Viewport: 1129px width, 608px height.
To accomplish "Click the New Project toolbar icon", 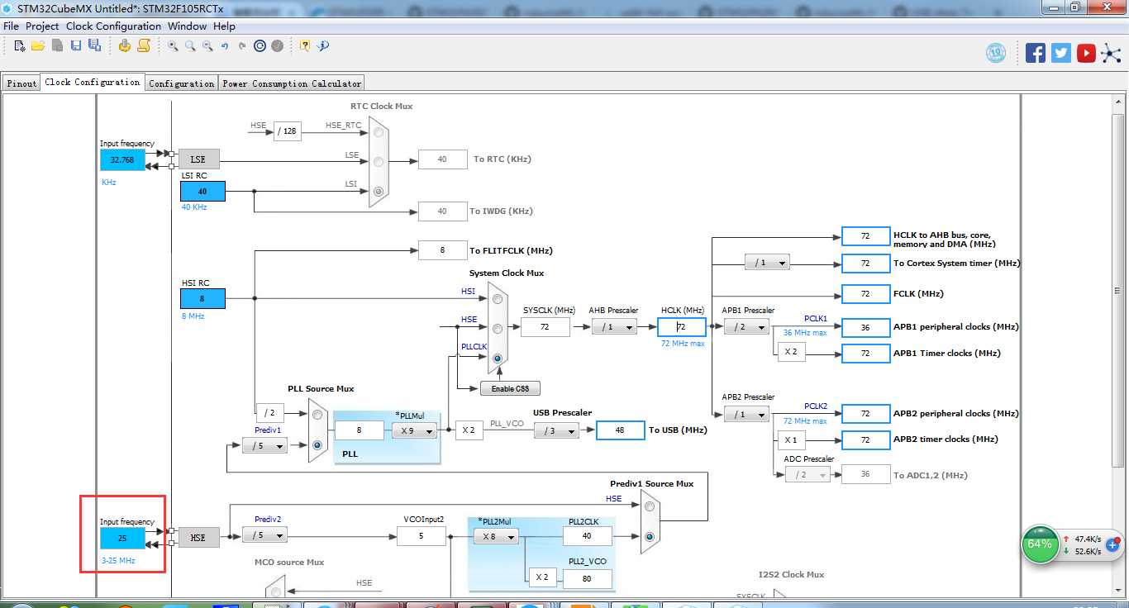I will point(19,46).
